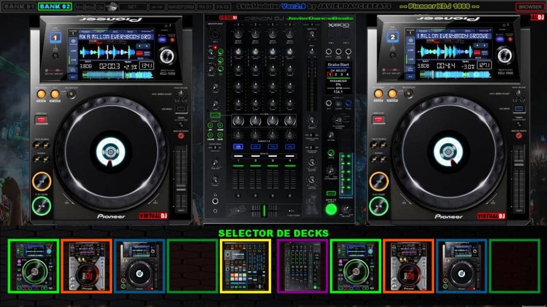Click mixer channel 1 filter knob
This screenshot has width=547, height=307.
click(x=238, y=121)
